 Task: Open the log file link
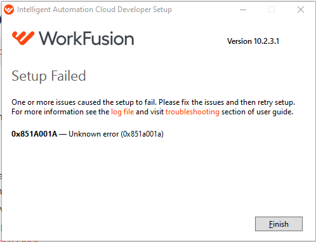122,112
